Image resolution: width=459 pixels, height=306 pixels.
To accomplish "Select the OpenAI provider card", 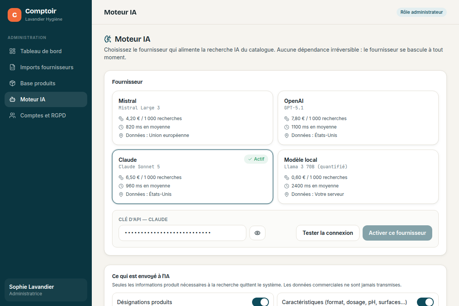I will pos(358,118).
